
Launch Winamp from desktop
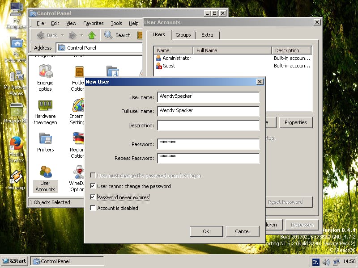pos(16,180)
